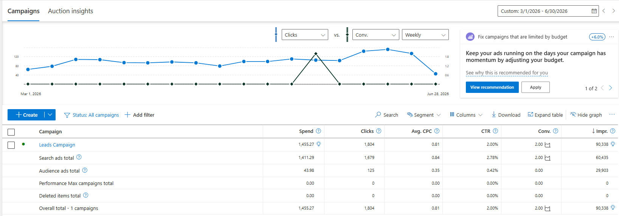Check the Leads Campaign row checkbox
Image resolution: width=619 pixels, height=216 pixels.
(11, 145)
